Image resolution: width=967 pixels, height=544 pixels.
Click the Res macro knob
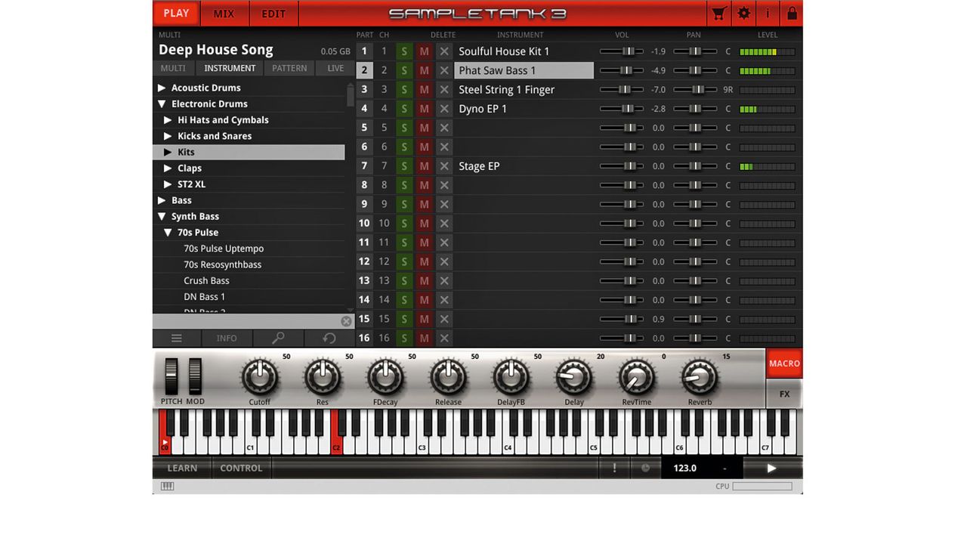(323, 376)
